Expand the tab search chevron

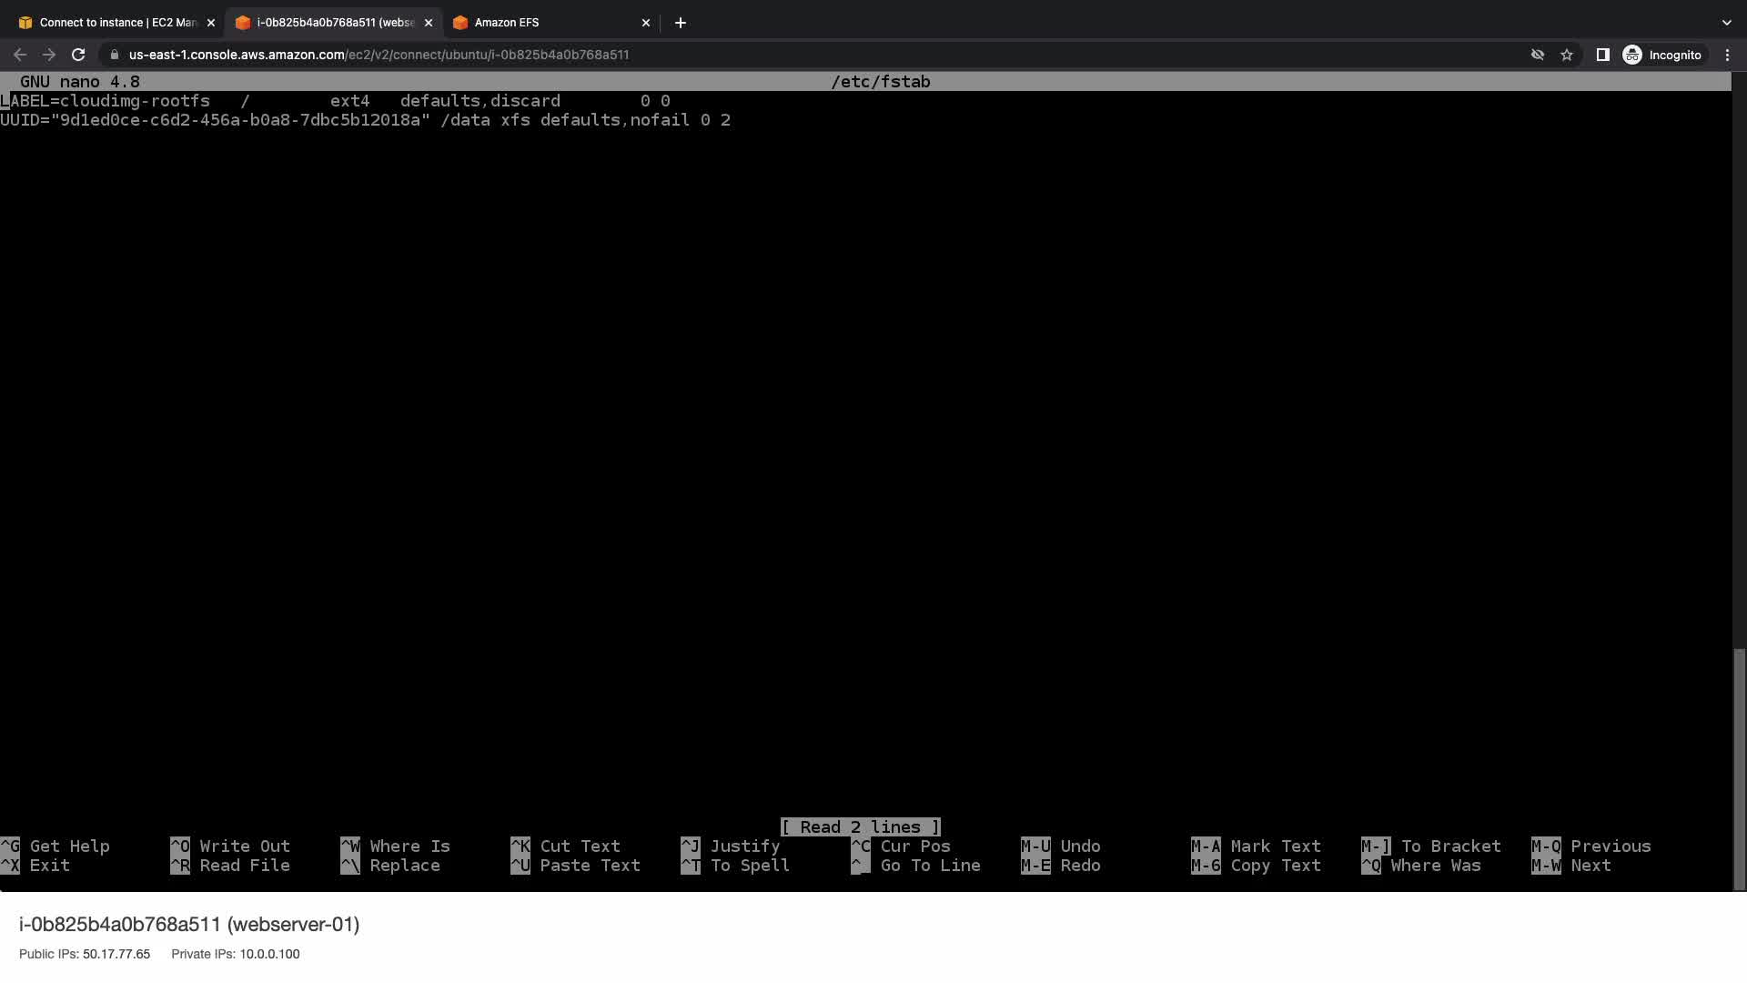tap(1726, 23)
